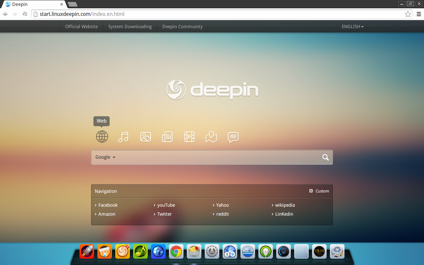The width and height of the screenshot is (424, 265).
Task: Select the Images search category
Action: tap(145, 136)
